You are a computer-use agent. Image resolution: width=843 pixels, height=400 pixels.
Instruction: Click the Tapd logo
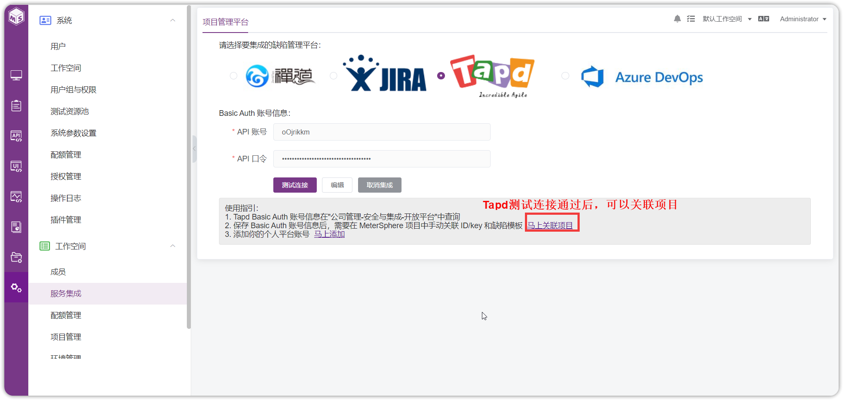coord(492,76)
